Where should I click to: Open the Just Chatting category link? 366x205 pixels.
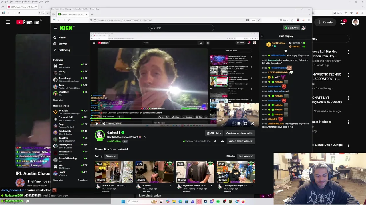[114, 141]
